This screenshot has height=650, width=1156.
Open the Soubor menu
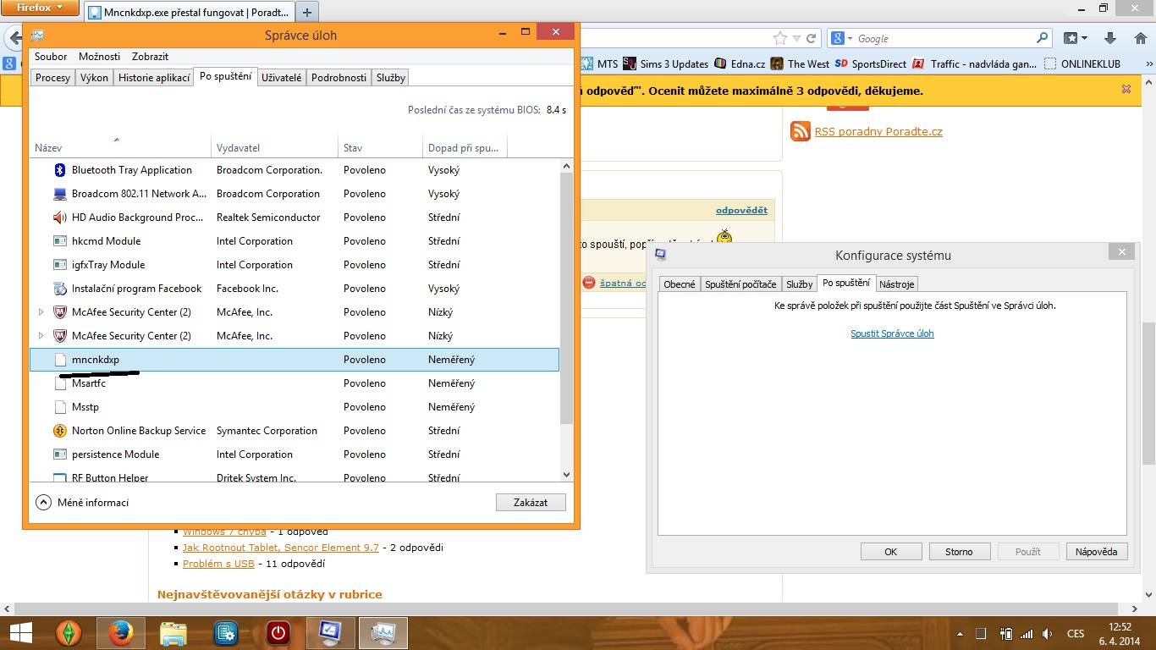tap(51, 57)
